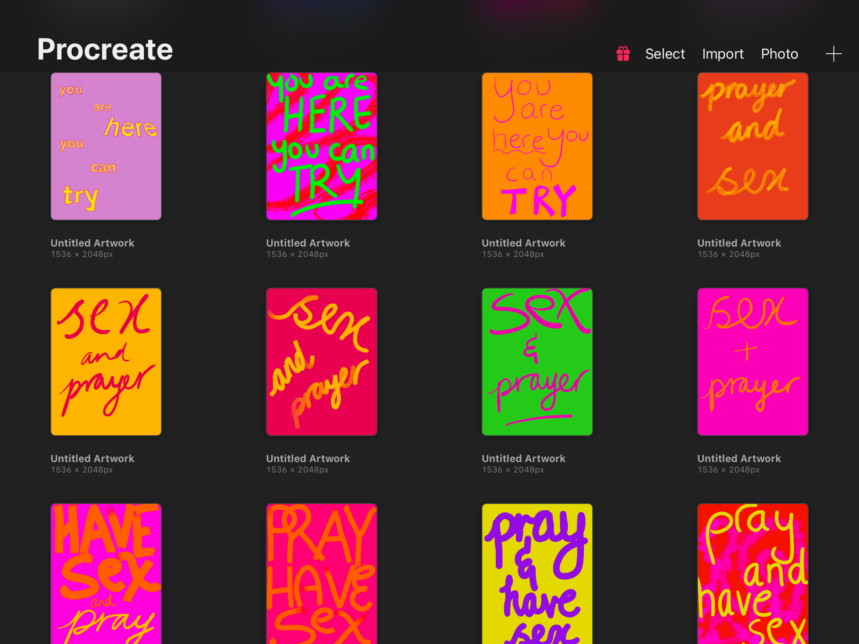Open the magenta artwork with plus sign

pyautogui.click(x=752, y=361)
